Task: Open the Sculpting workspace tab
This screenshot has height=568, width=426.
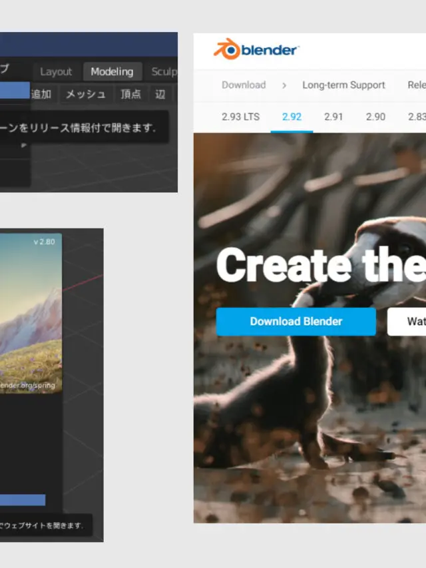Action: [165, 72]
